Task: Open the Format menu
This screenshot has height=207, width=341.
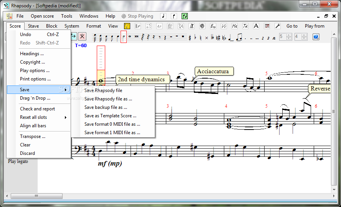Action: [x=94, y=26]
